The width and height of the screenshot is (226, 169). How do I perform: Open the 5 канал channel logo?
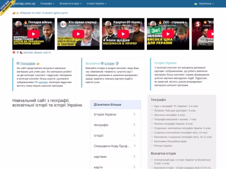click(198, 24)
